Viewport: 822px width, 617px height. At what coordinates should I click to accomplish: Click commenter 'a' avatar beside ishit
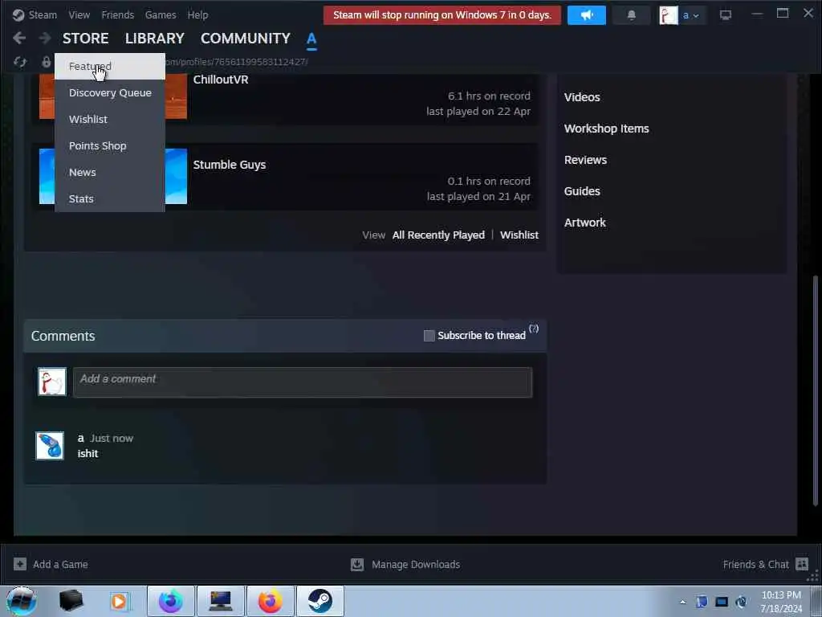(x=50, y=445)
